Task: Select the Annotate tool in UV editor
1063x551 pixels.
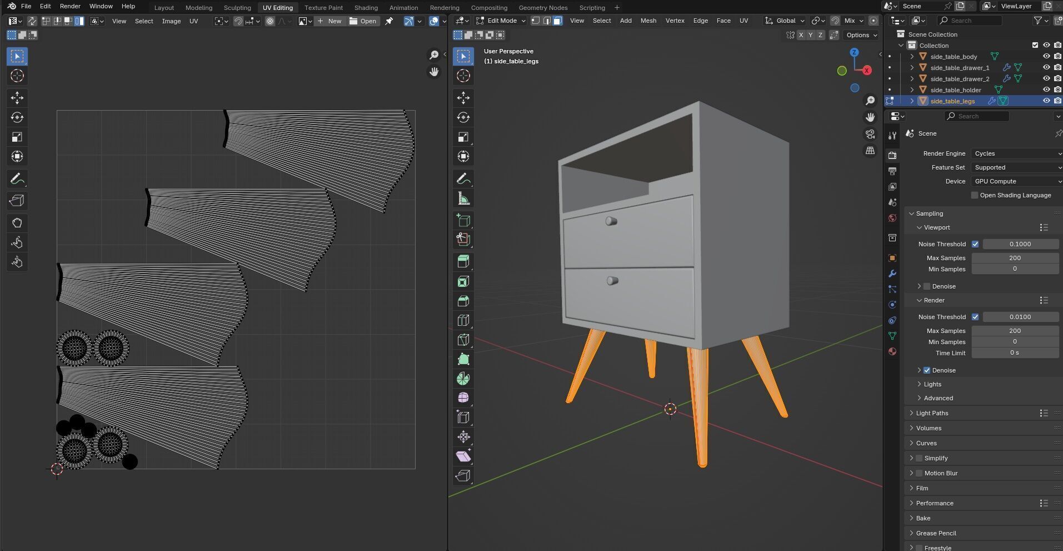Action: [17, 179]
